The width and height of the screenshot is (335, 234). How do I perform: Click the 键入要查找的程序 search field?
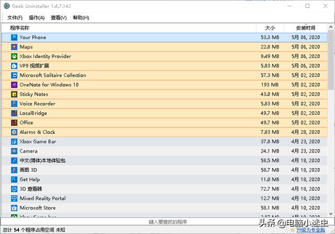pos(167,222)
